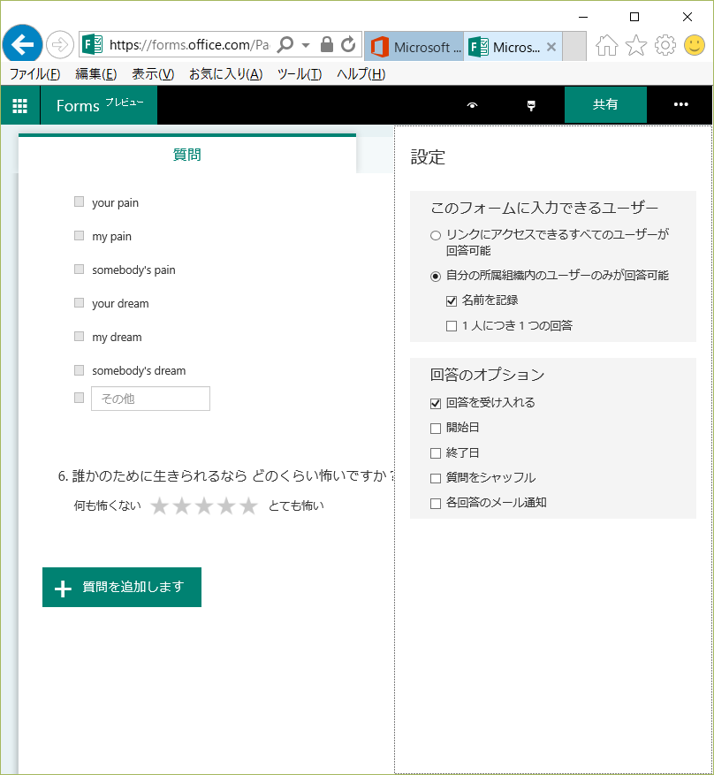Close the Micros... Forms browser tab

[551, 47]
